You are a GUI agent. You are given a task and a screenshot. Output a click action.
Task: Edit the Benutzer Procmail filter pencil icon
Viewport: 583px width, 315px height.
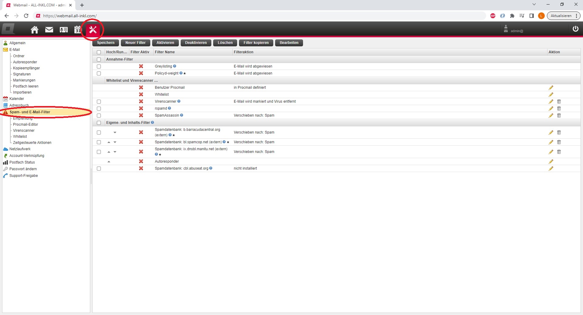551,88
